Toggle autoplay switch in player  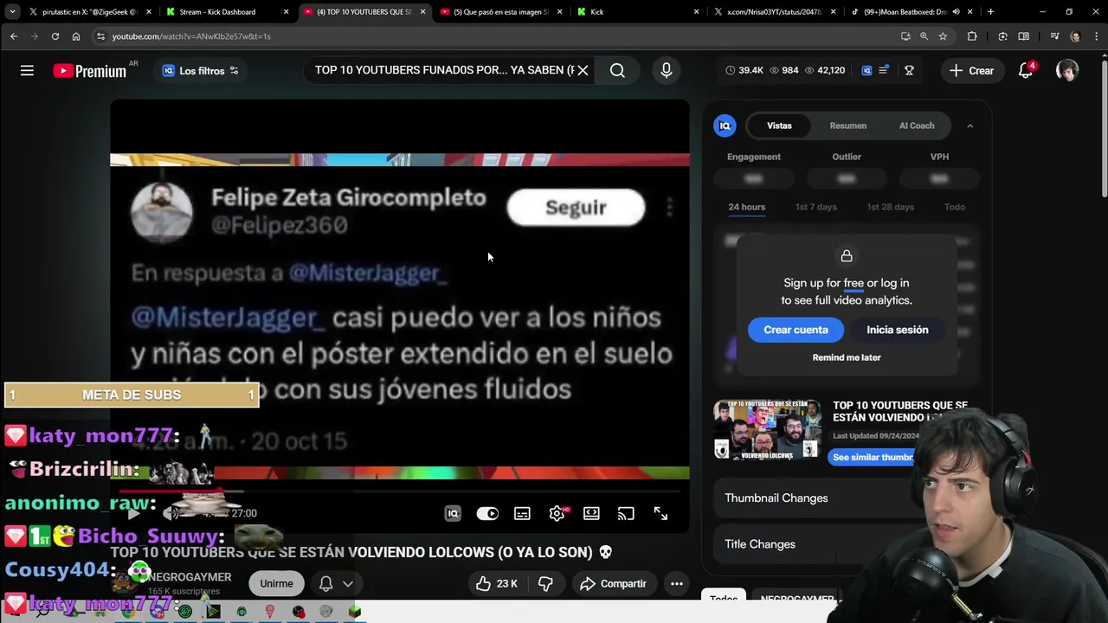coord(487,514)
